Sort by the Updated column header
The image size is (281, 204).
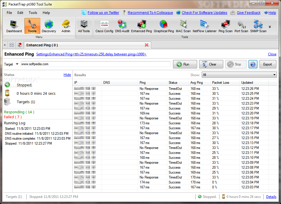(254, 83)
